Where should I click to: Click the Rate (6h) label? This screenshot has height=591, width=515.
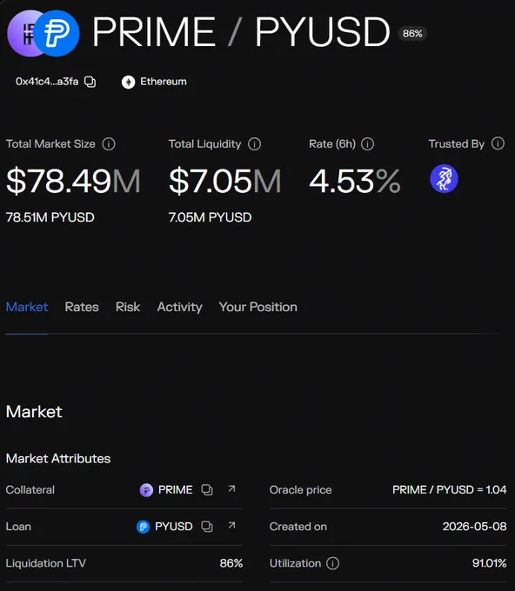pos(332,144)
